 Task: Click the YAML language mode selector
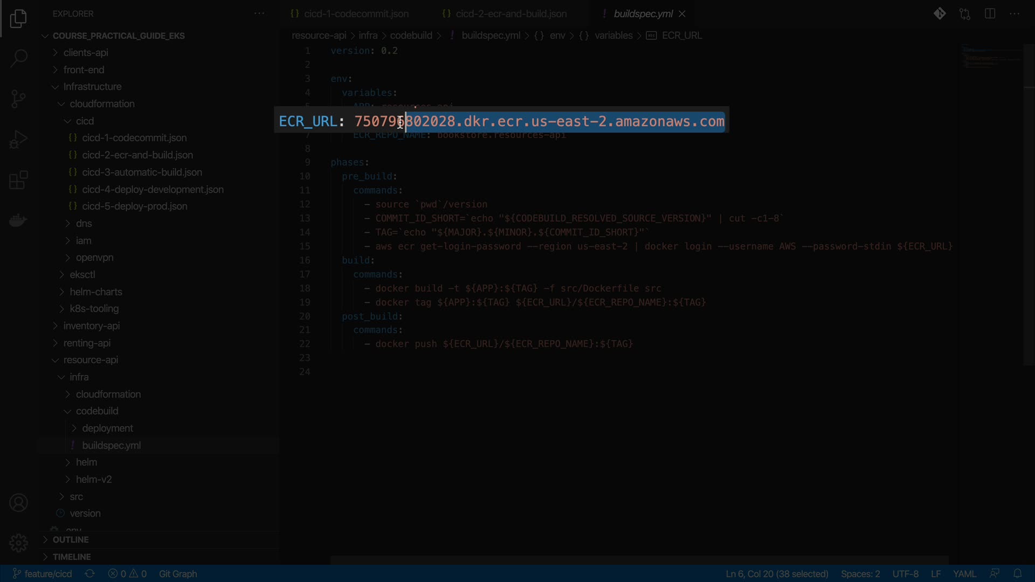pos(964,574)
